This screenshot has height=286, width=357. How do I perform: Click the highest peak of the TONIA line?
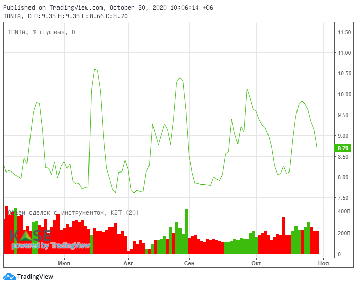95,69
